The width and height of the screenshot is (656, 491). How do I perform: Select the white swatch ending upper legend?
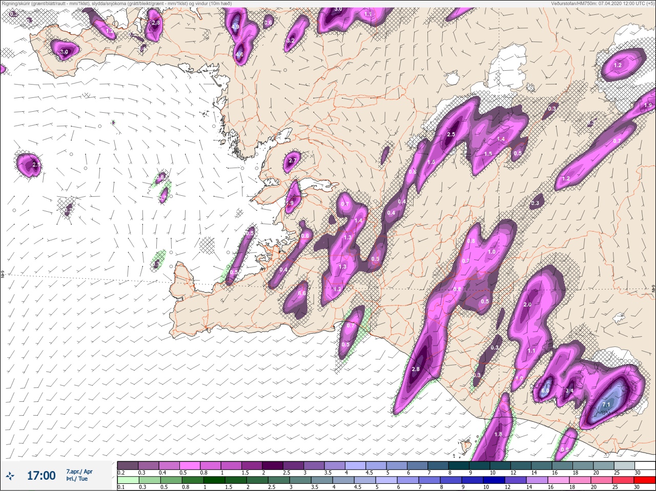point(645,465)
